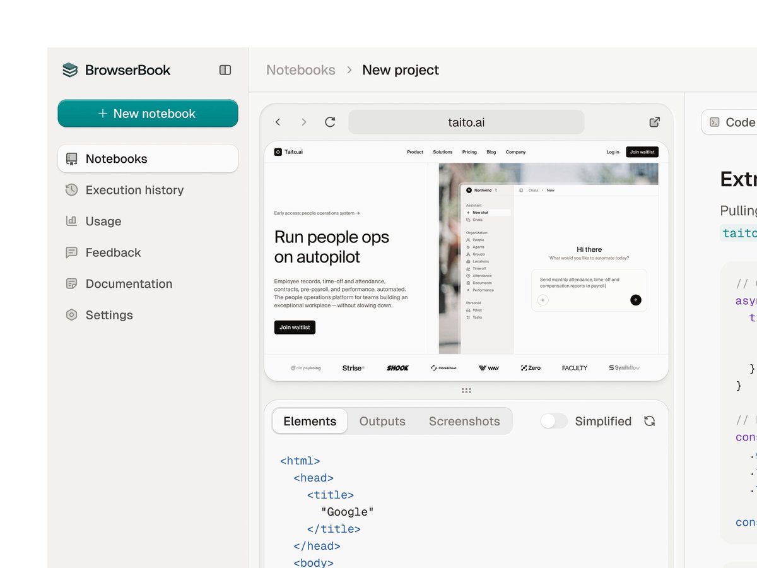
Task: Select the <body> element line
Action: 314,563
